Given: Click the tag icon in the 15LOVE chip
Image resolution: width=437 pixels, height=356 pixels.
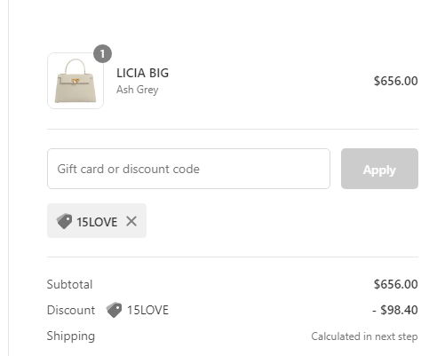Looking at the screenshot, I should point(64,221).
